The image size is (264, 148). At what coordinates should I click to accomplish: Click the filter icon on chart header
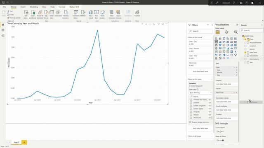[158, 24]
